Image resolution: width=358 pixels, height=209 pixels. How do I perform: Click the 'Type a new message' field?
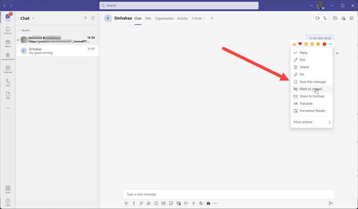228,194
